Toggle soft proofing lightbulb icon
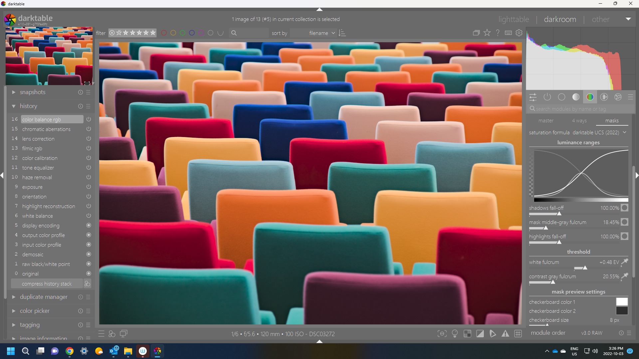Screen dimensions: 639x359 point(455,334)
